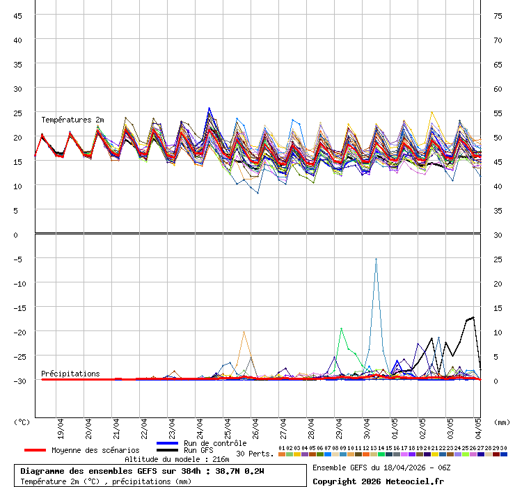Click the blue 'Run de contrôle' legend line
Image resolution: width=515 pixels, height=487 pixels.
[168, 443]
